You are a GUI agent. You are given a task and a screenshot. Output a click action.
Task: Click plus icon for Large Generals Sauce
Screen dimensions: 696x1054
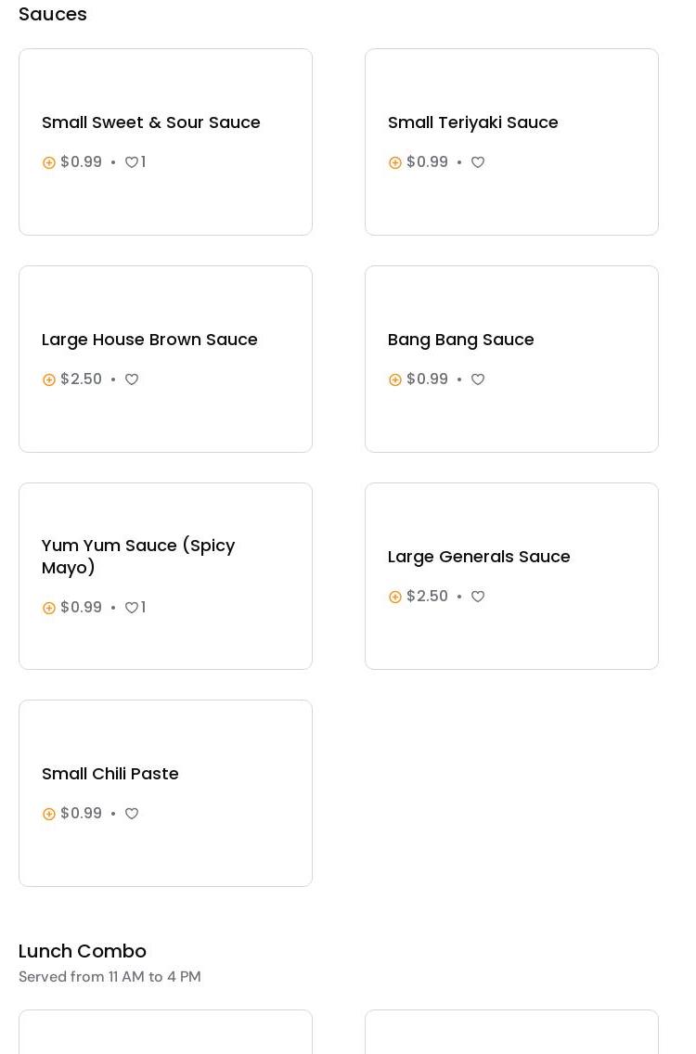point(395,597)
